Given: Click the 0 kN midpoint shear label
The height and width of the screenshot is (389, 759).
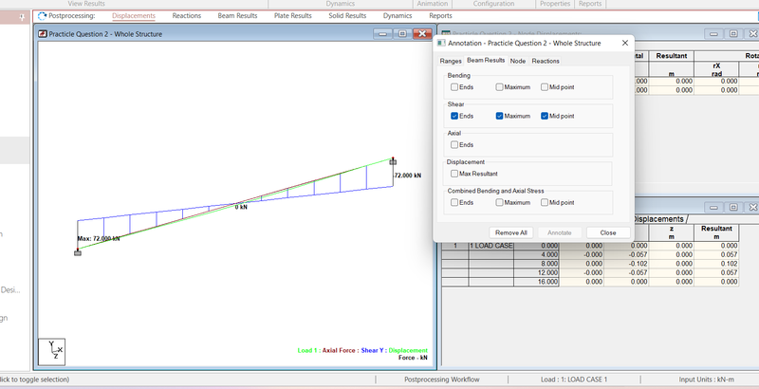Looking at the screenshot, I should (x=241, y=207).
